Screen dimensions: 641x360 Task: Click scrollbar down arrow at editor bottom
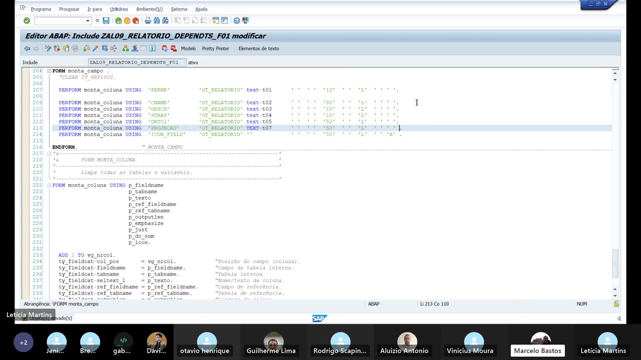615,295
